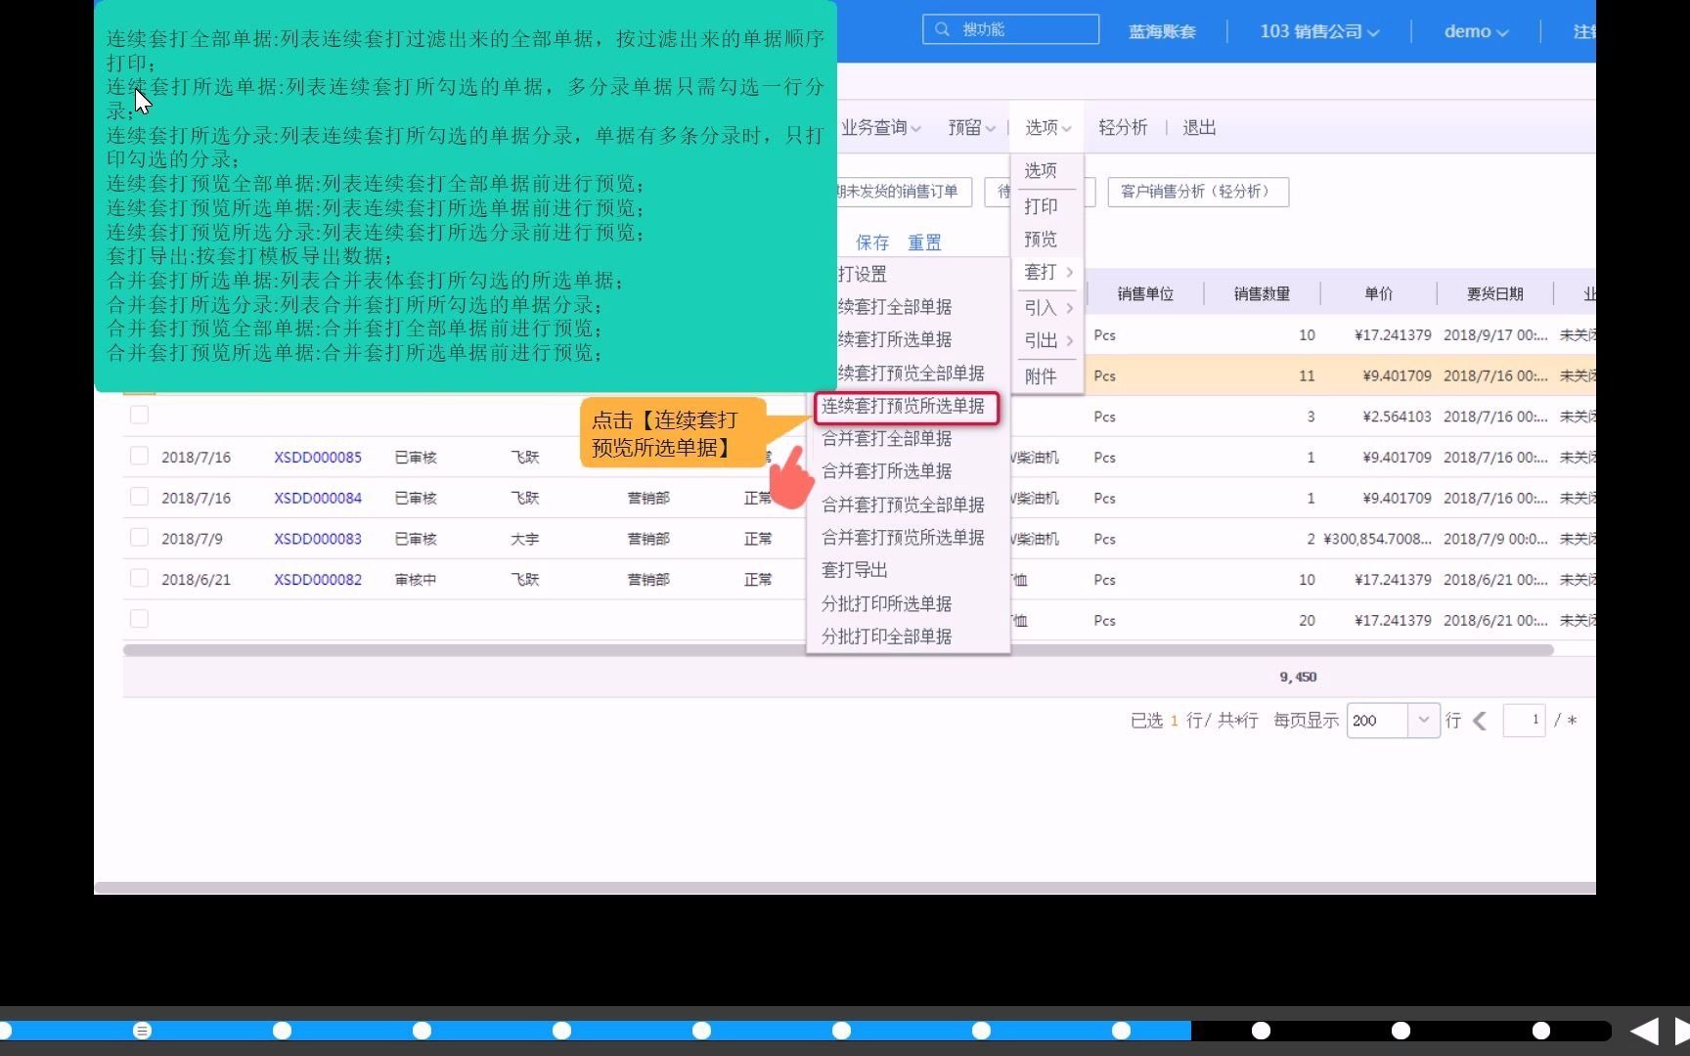Tick the checkbox for order XSDD000083

140,538
